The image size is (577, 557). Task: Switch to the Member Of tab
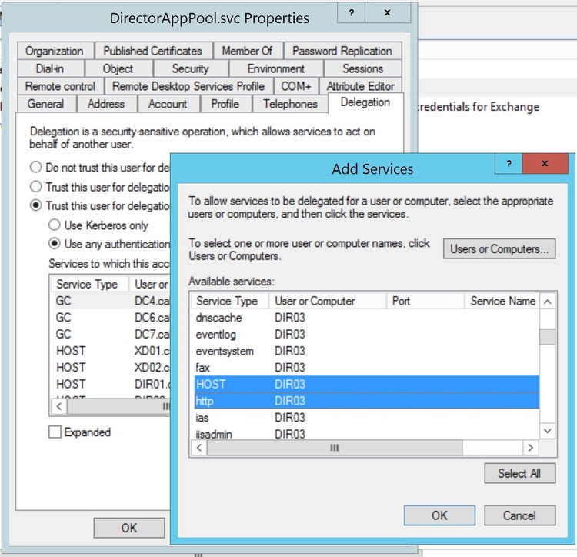tap(247, 51)
